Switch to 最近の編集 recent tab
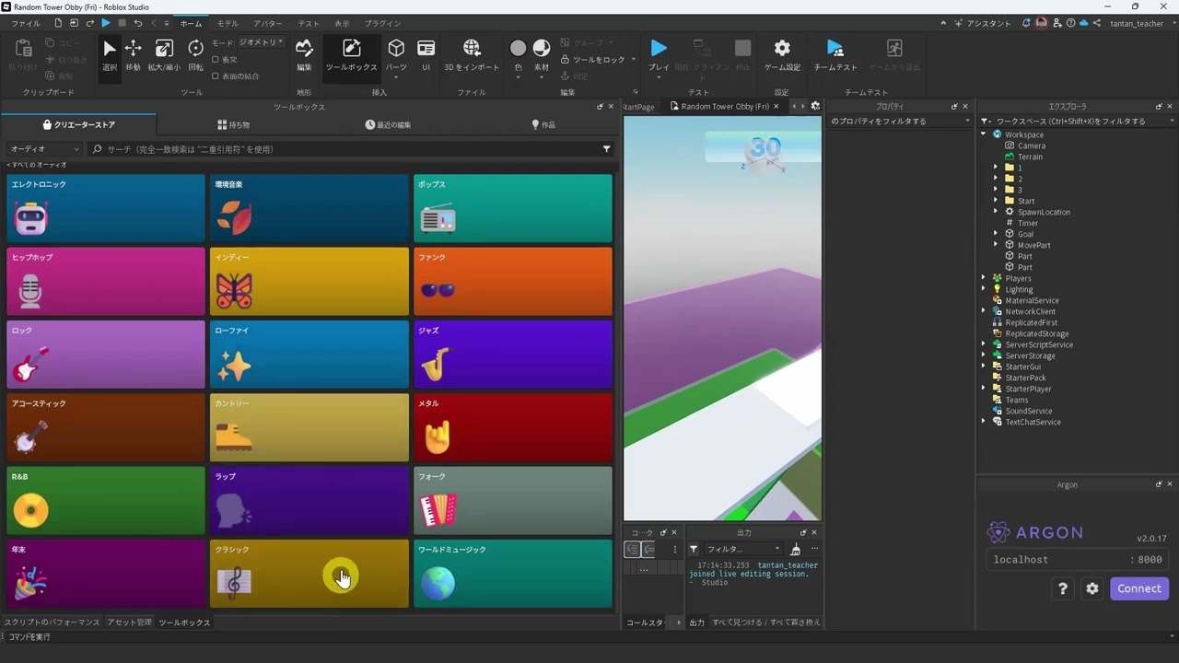The height and width of the screenshot is (663, 1179). pyautogui.click(x=388, y=124)
